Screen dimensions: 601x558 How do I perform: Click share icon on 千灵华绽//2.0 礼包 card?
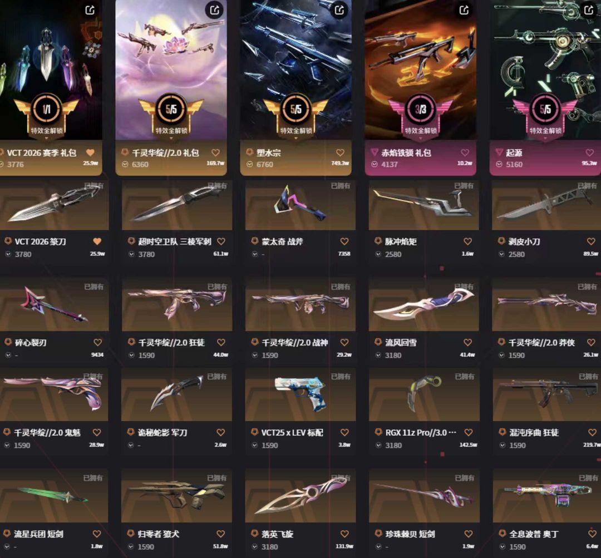pos(215,10)
